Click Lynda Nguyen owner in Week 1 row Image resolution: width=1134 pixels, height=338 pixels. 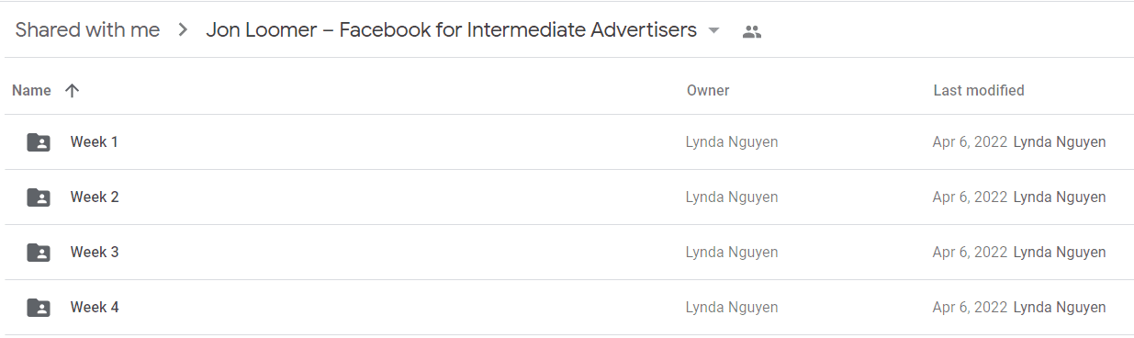point(732,142)
